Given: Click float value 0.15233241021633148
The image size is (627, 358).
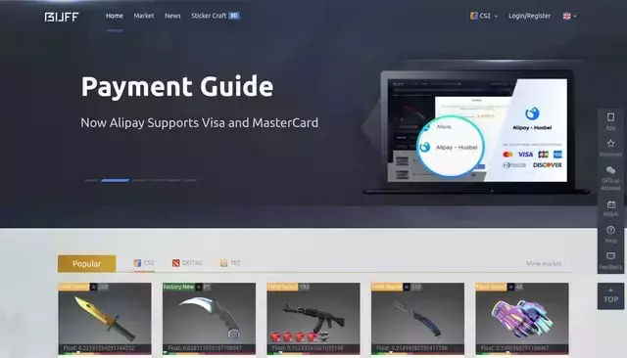Looking at the screenshot, I should click(308, 348).
